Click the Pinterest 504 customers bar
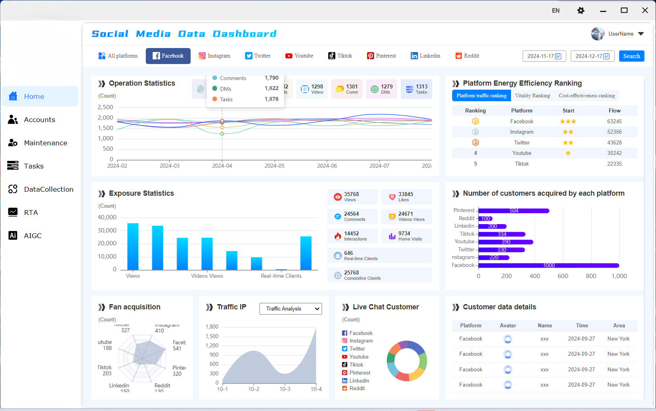 tap(514, 211)
